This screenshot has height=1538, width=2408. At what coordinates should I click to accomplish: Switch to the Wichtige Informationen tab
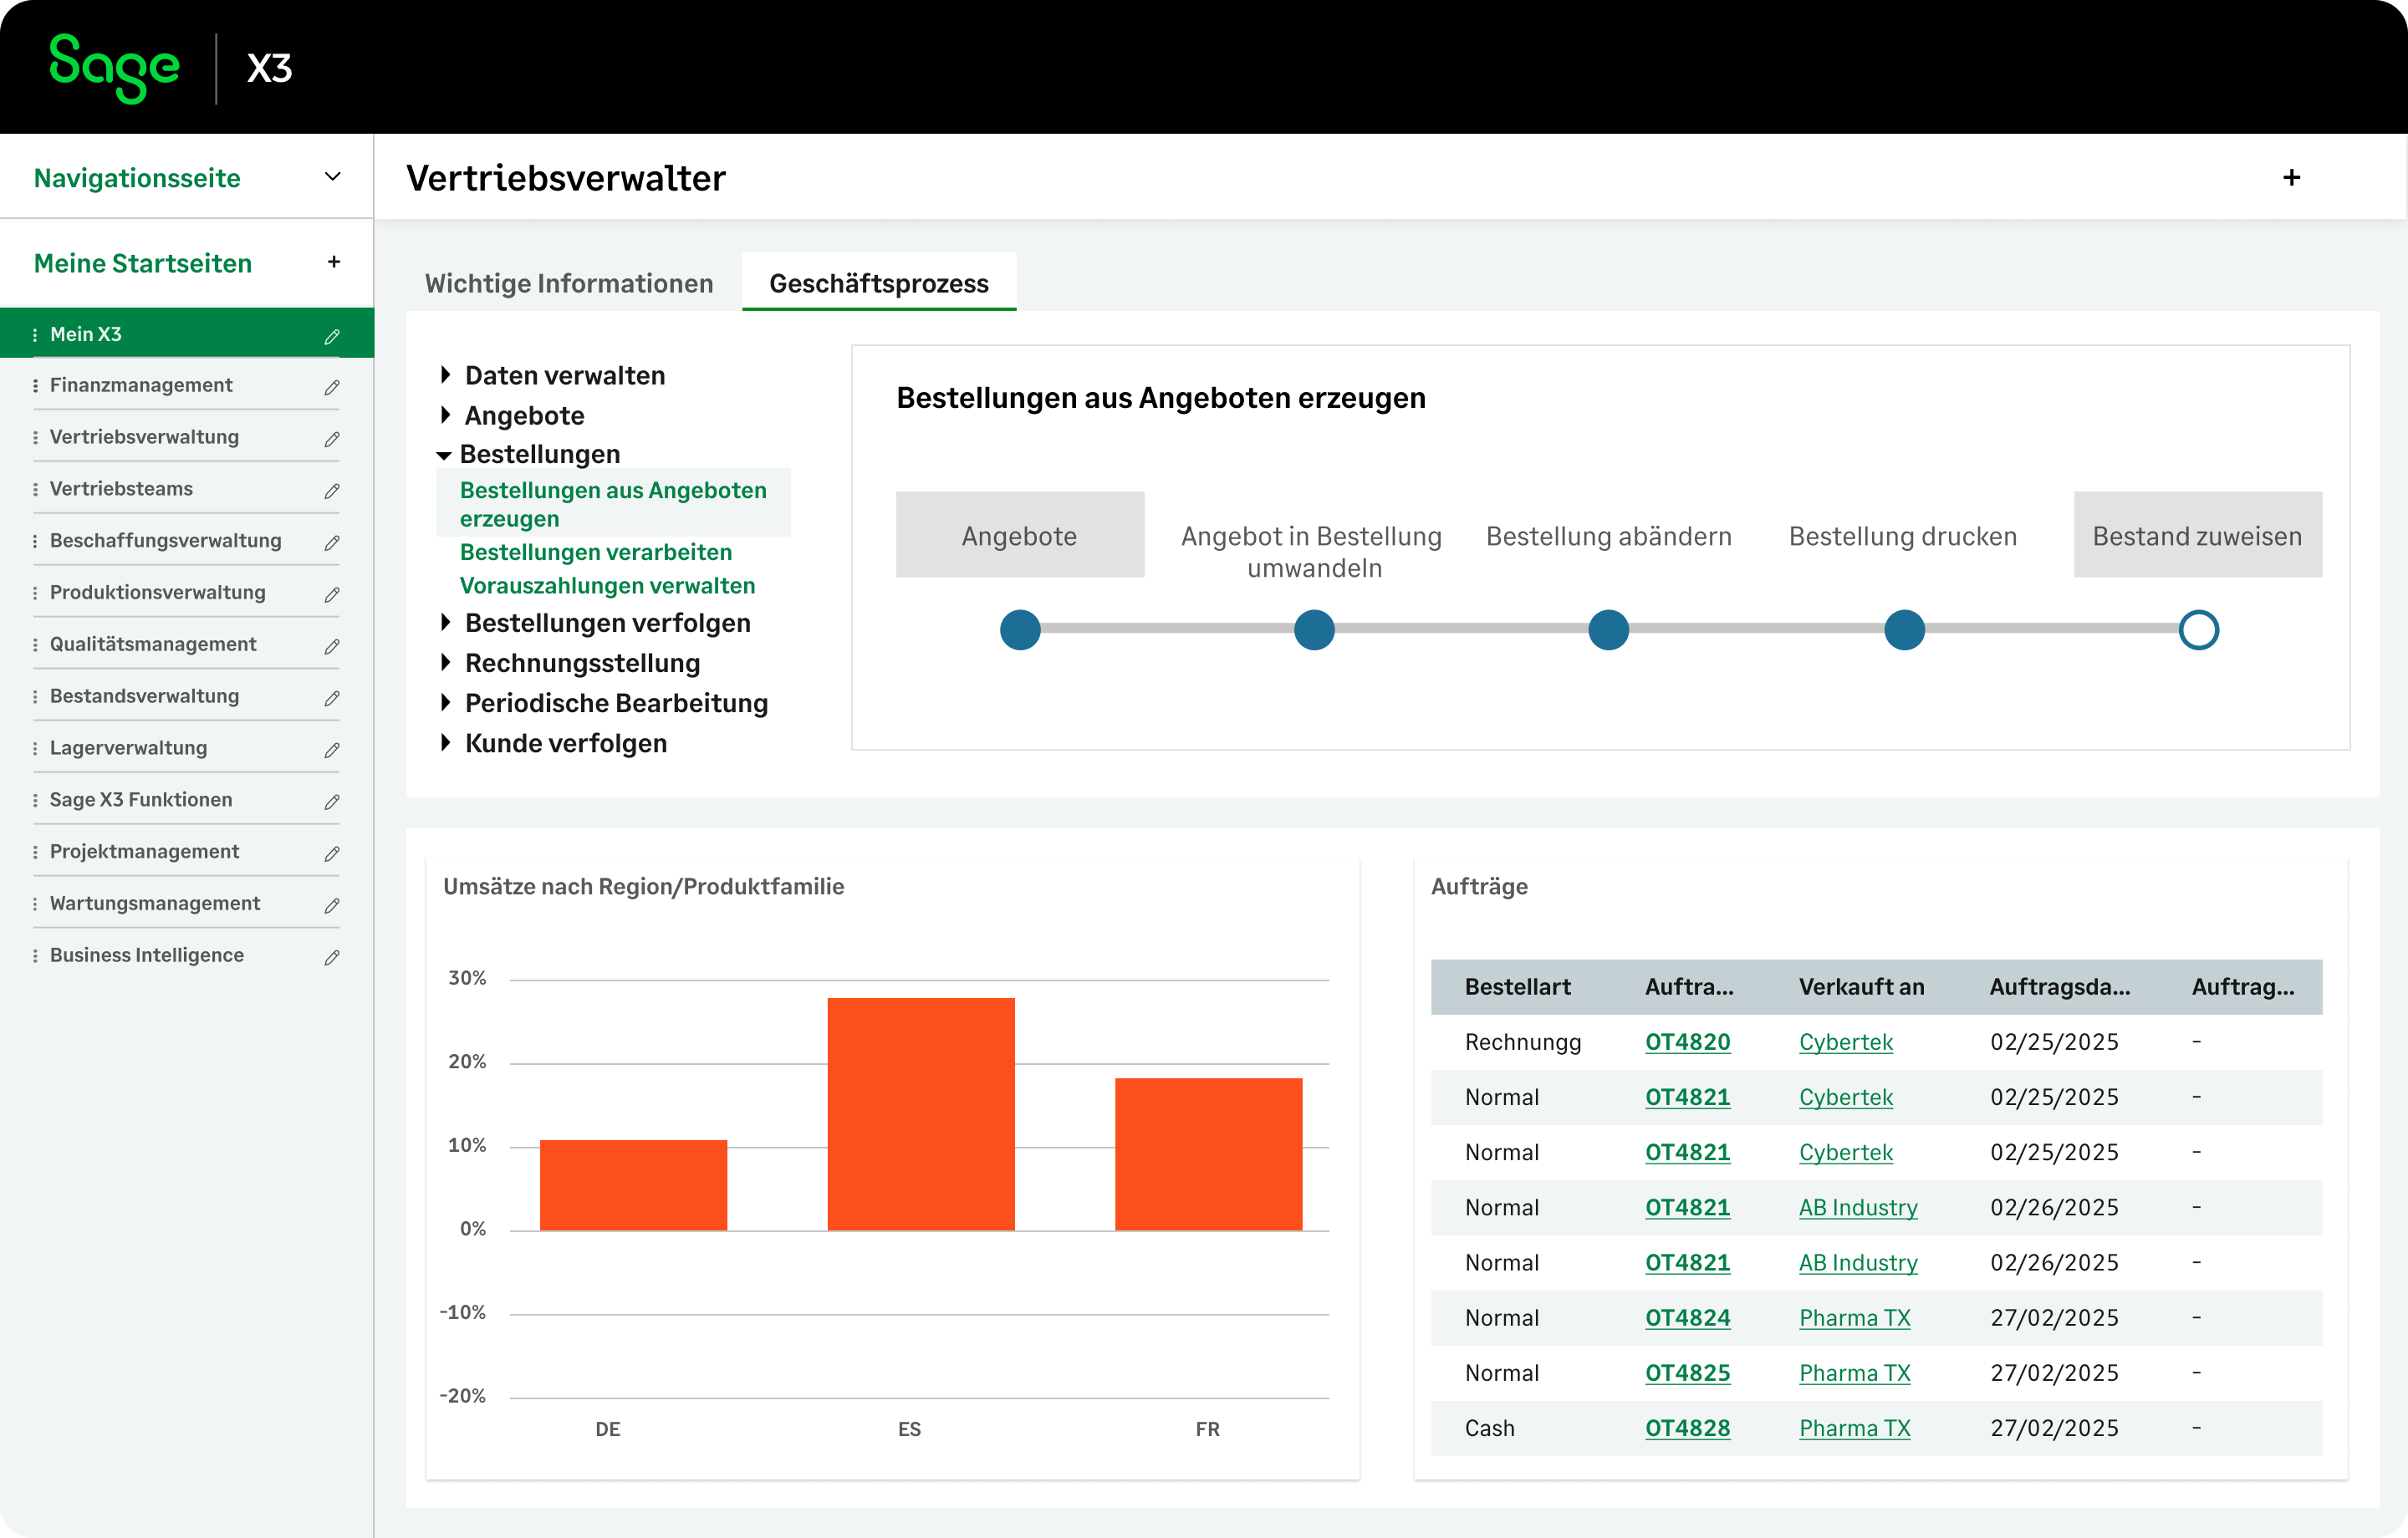569,283
